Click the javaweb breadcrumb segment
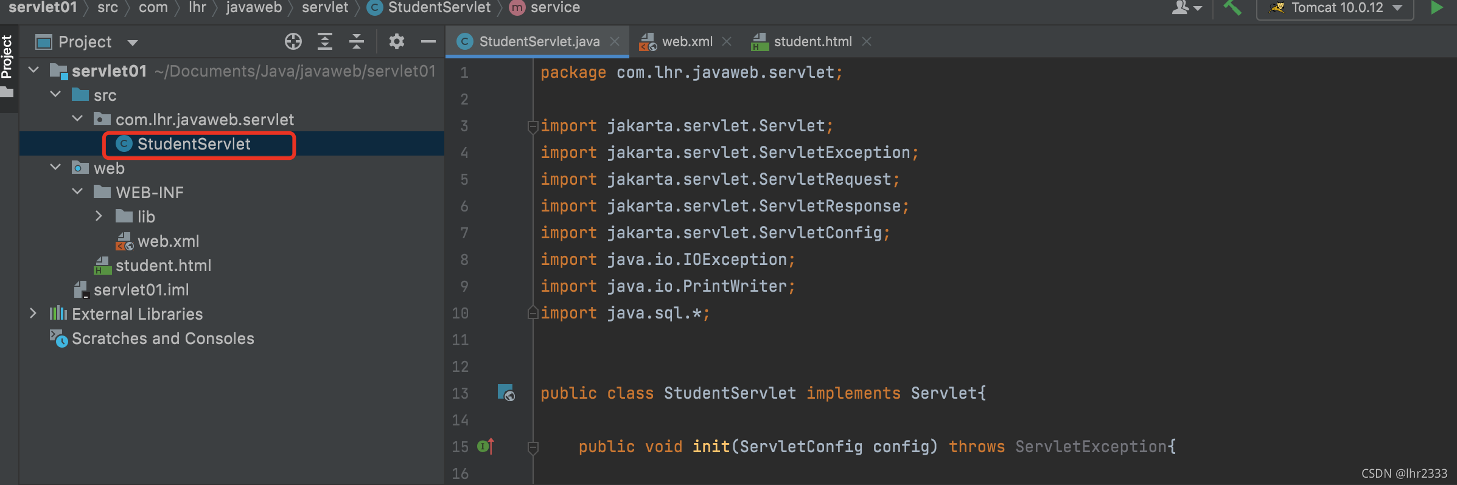Screen dimensions: 1457x485 254,8
